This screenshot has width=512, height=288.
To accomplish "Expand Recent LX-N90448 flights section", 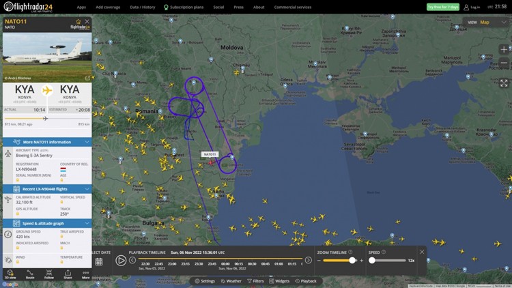I will click(x=47, y=189).
